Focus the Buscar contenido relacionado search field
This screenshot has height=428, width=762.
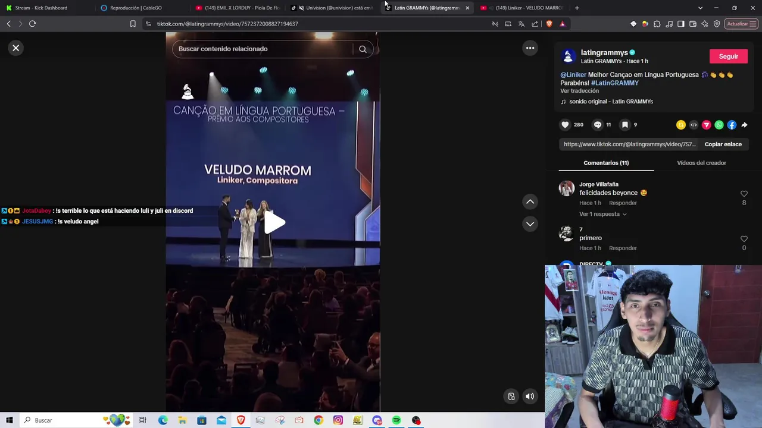(x=265, y=49)
